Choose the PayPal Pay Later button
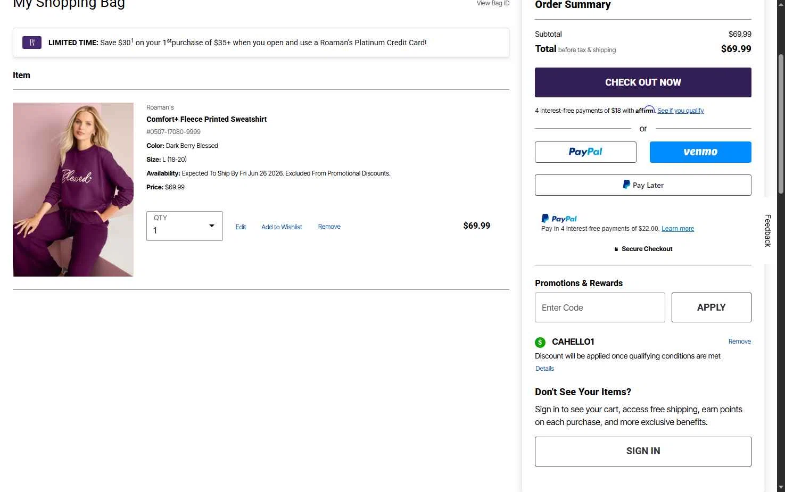Image resolution: width=785 pixels, height=492 pixels. [643, 185]
